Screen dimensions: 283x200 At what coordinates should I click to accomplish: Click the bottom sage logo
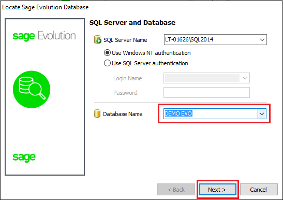24,158
